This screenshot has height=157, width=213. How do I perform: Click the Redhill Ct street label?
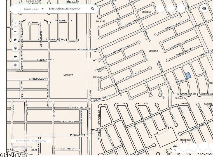coord(72,2)
